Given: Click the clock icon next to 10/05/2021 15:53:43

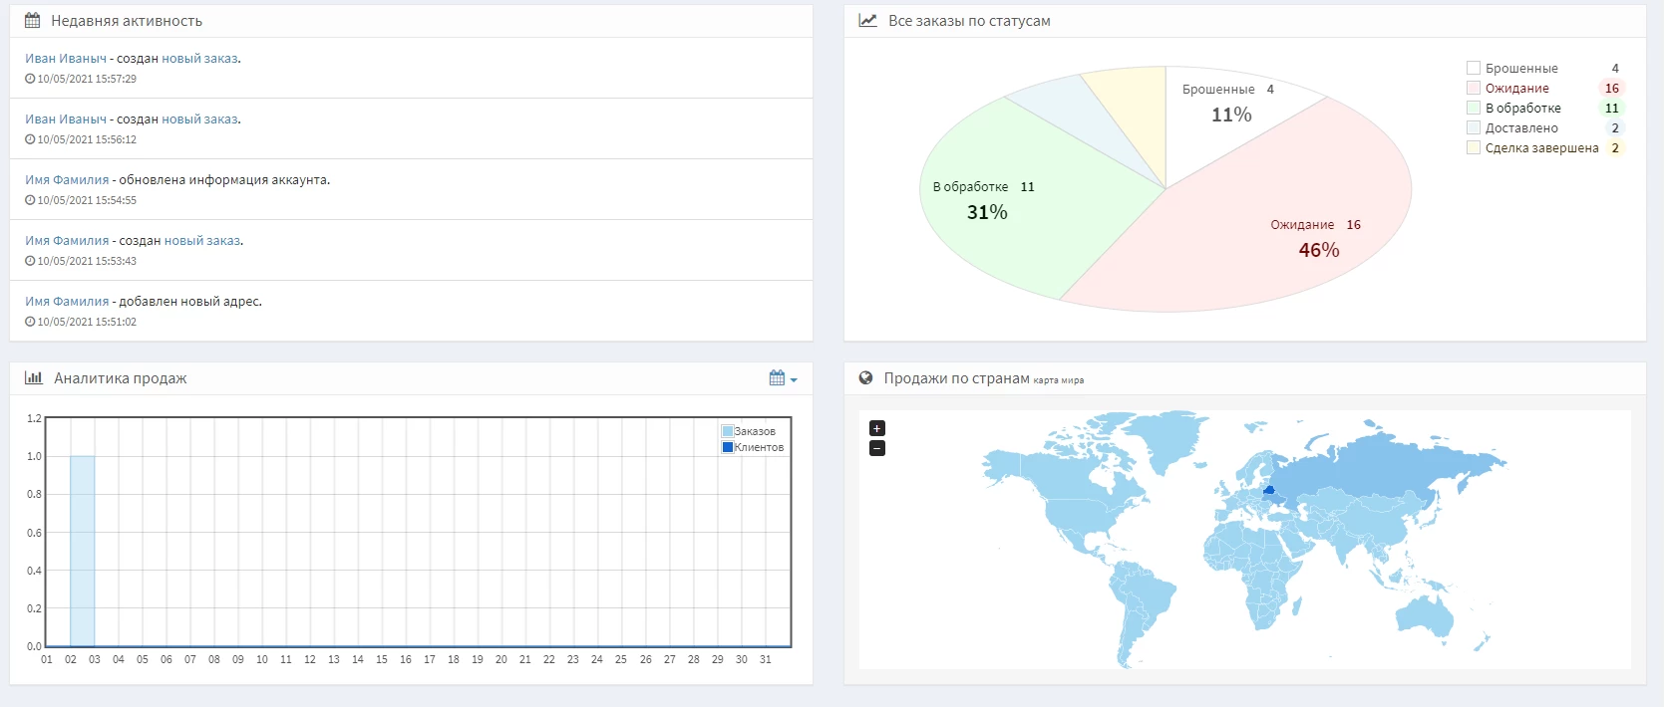Looking at the screenshot, I should point(30,261).
